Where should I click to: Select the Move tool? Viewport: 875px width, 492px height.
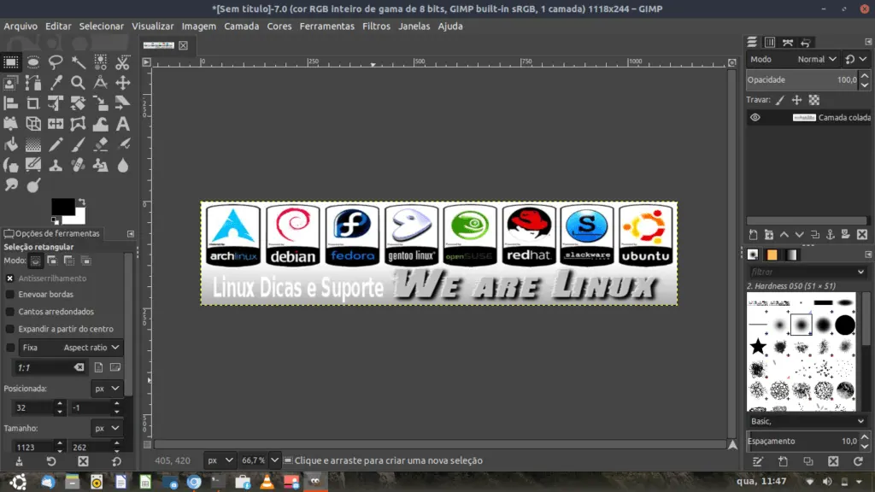point(123,83)
